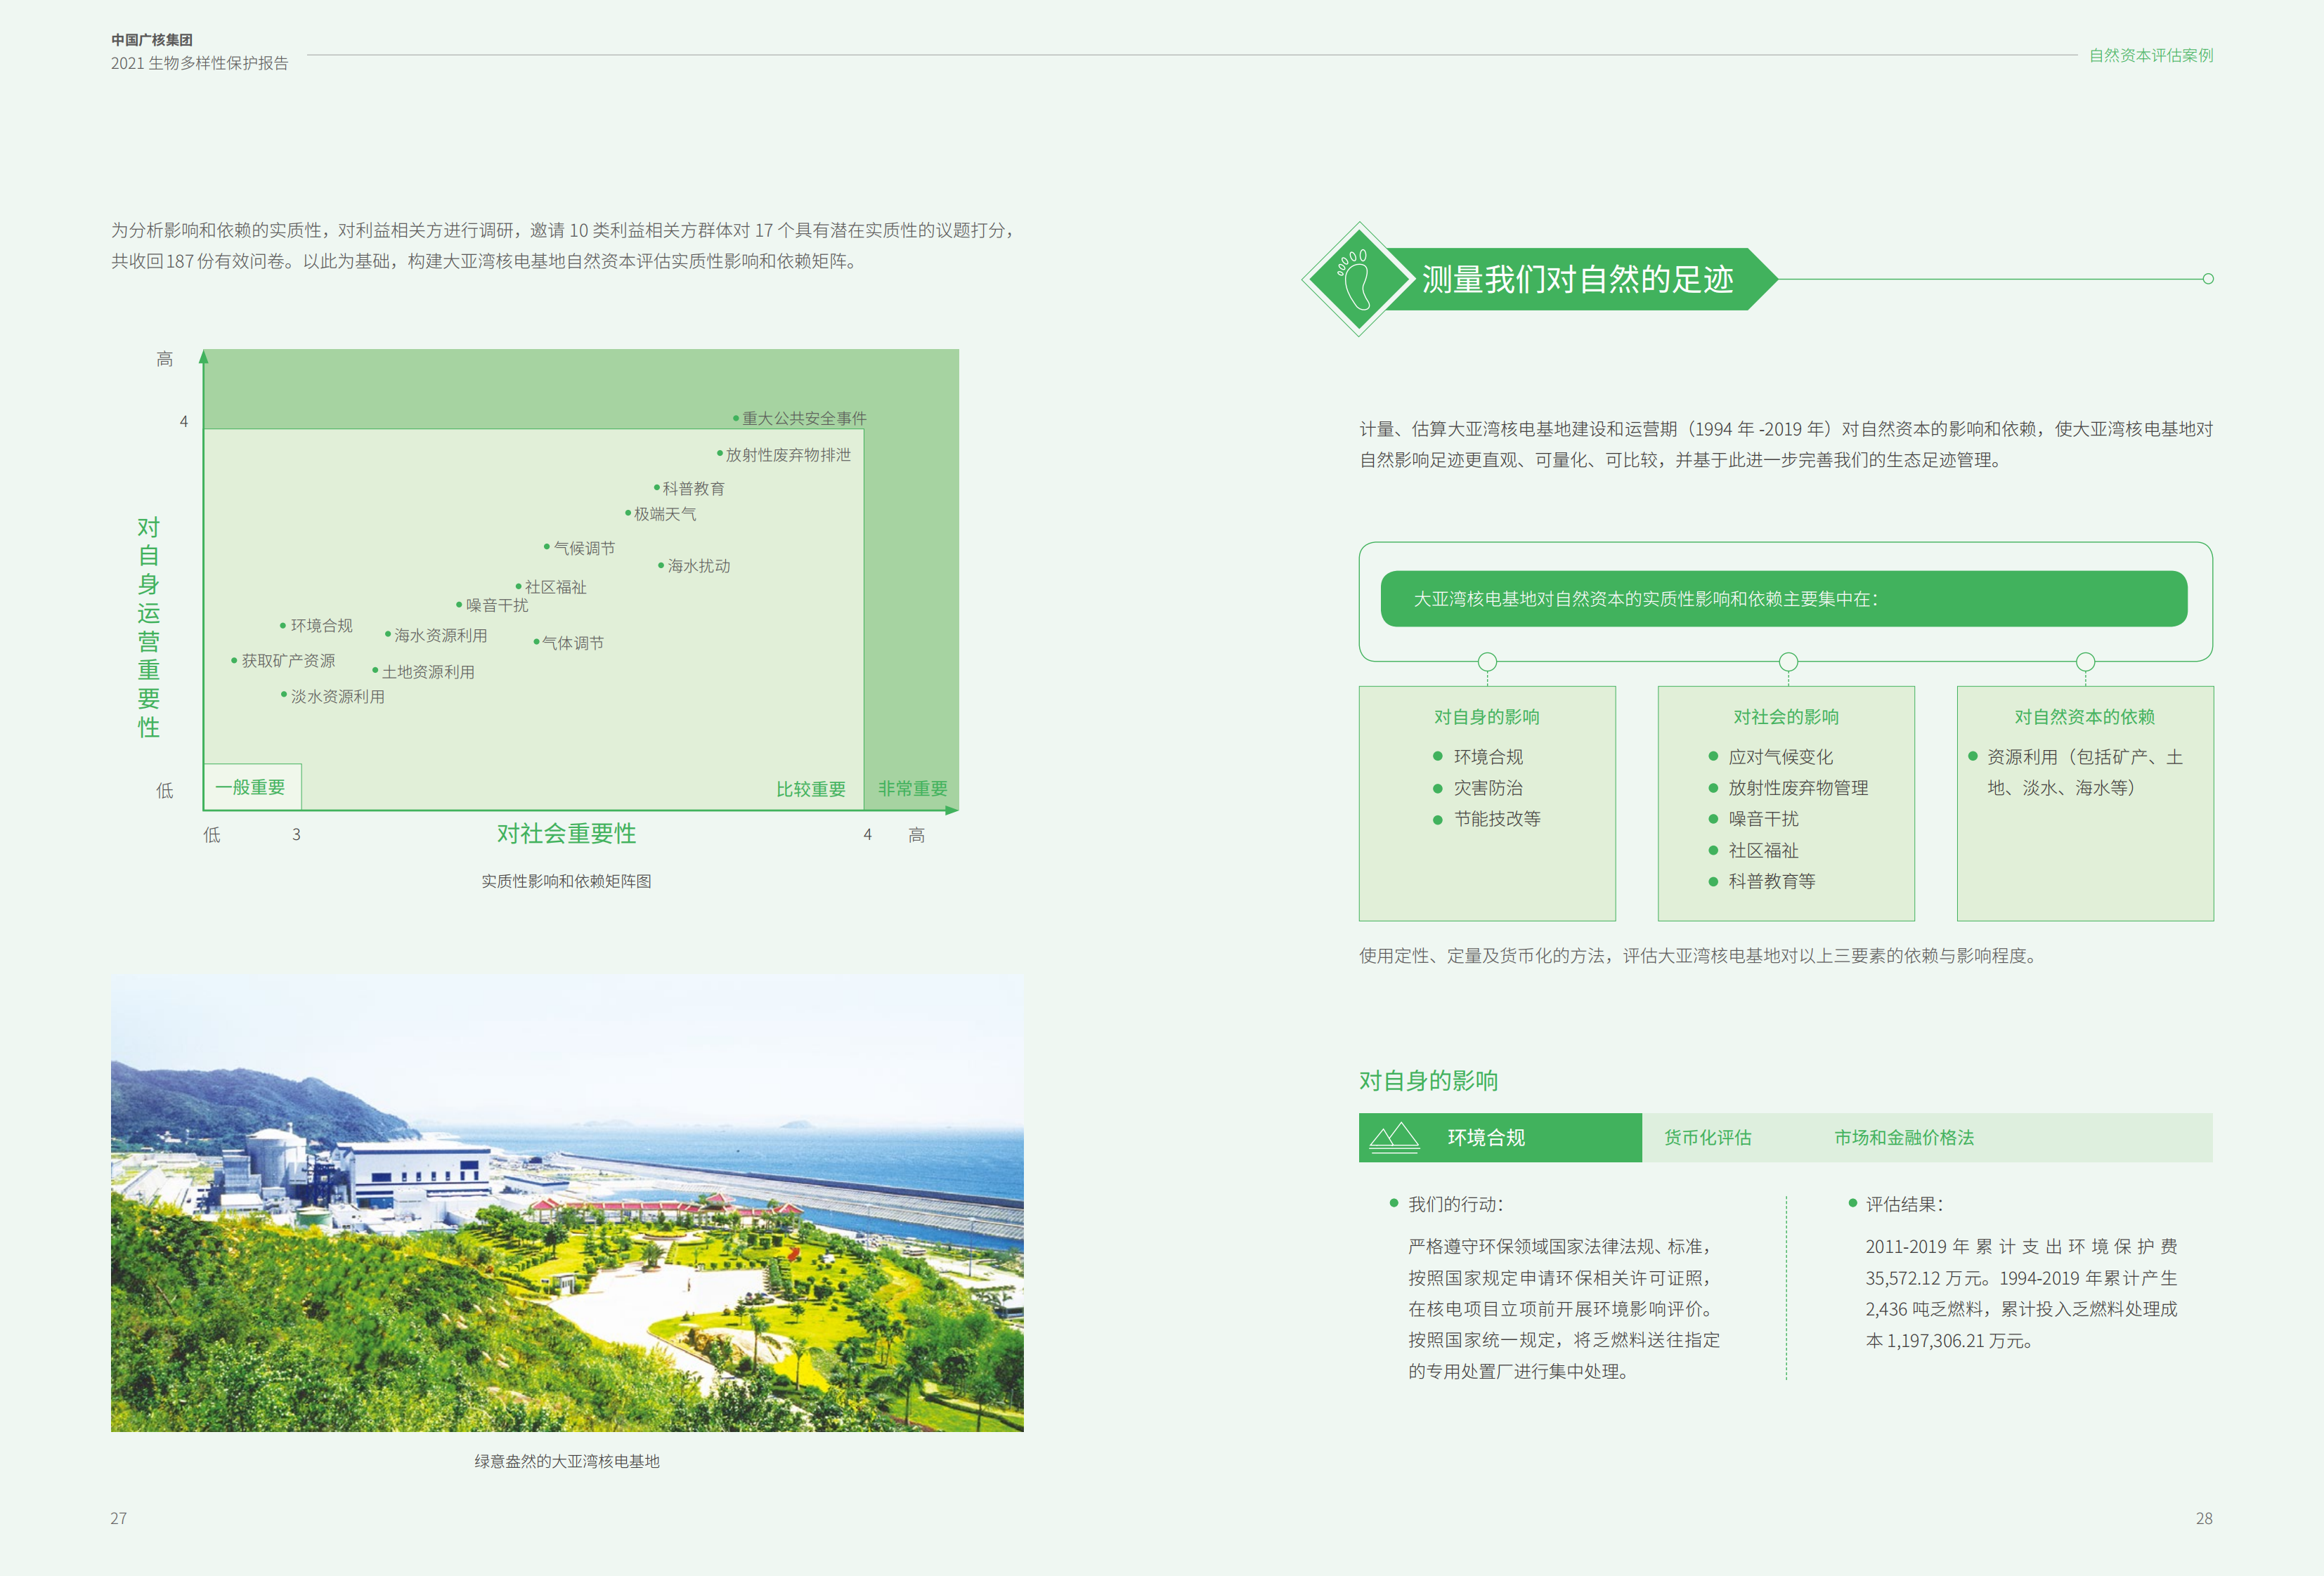Click the 社区福祉 chart point label
2324x1576 pixels.
555,586
